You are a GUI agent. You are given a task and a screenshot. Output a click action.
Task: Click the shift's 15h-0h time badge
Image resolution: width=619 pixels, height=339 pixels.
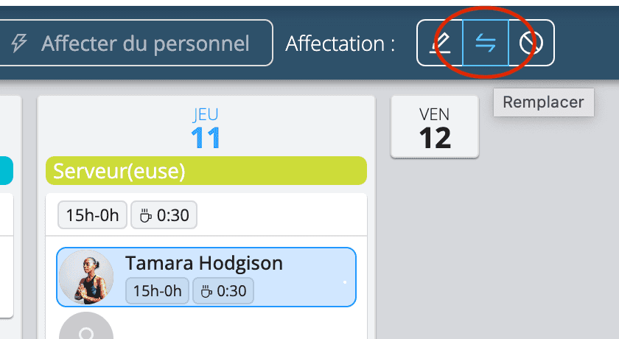(92, 215)
